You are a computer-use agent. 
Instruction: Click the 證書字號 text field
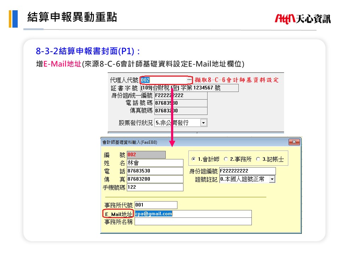click(x=189, y=88)
